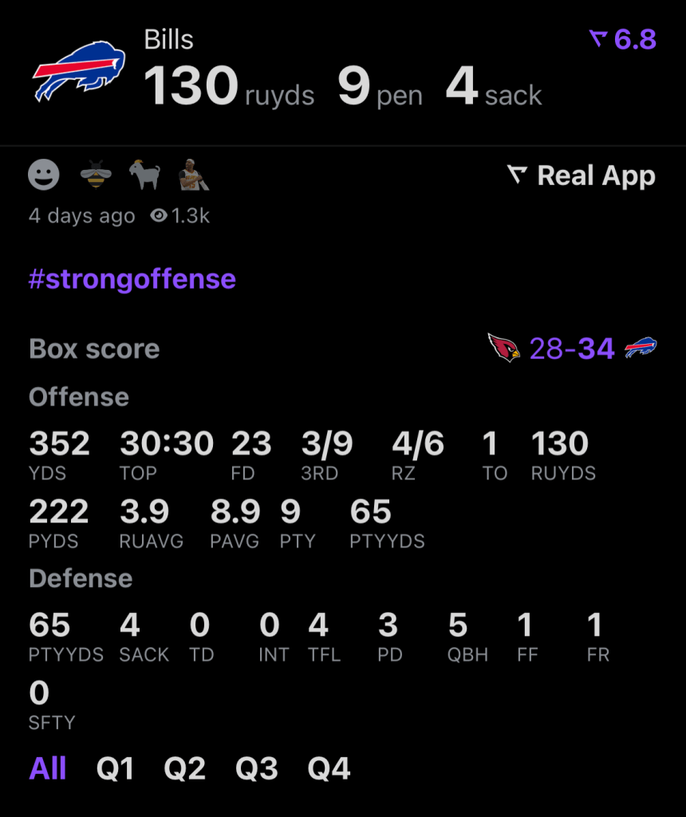Tap the 130 ruyds headline stat

[x=229, y=87]
